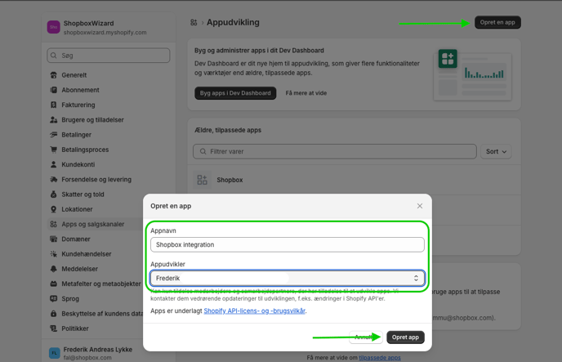Open Forsendelse og levering settings

pos(96,180)
